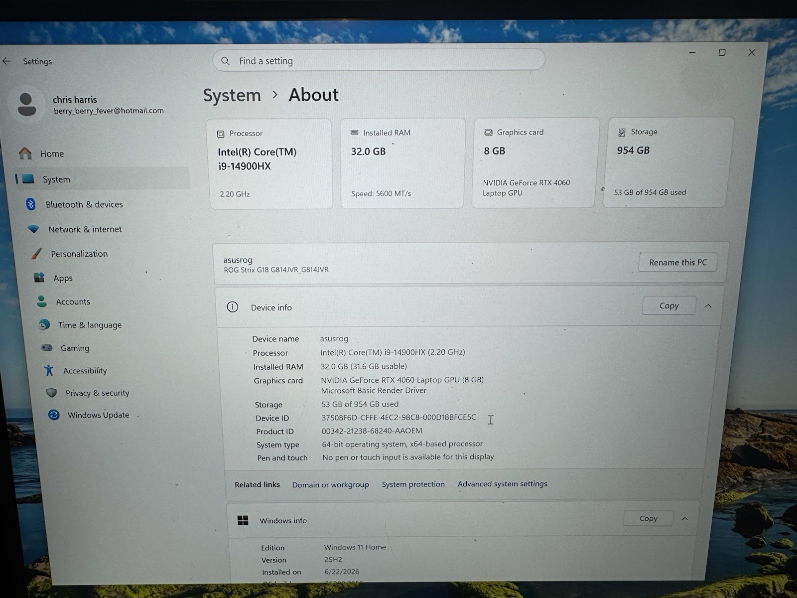Click the Find a setting search box
The height and width of the screenshot is (598, 797).
coord(379,60)
